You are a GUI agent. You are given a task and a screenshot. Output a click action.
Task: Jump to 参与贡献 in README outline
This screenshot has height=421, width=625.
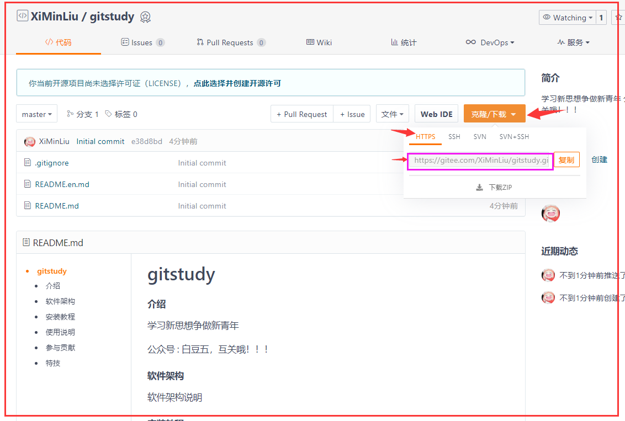pos(60,348)
